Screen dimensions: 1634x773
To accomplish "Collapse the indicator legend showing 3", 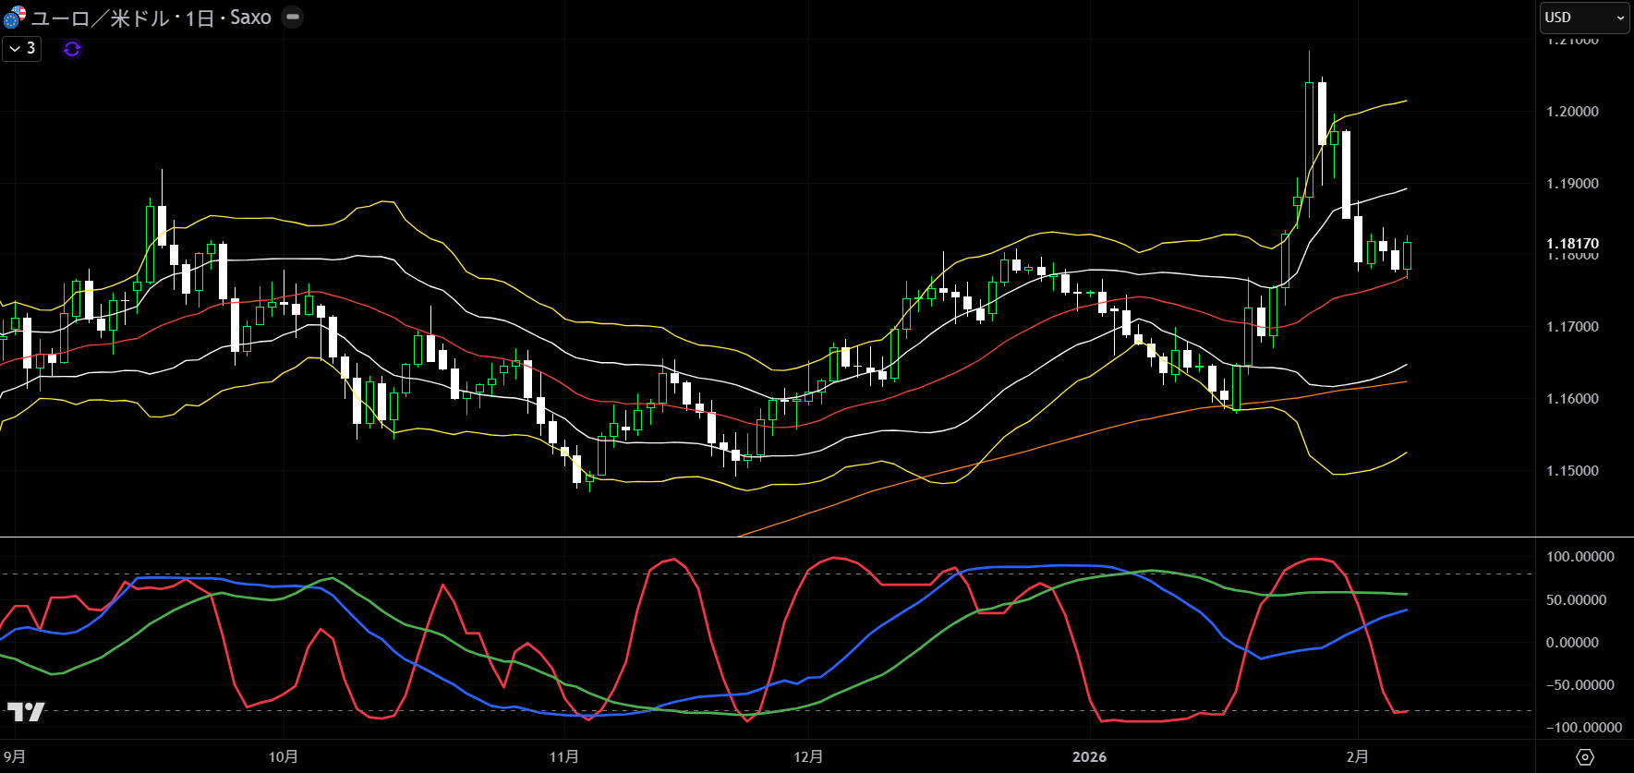I will click(x=21, y=49).
